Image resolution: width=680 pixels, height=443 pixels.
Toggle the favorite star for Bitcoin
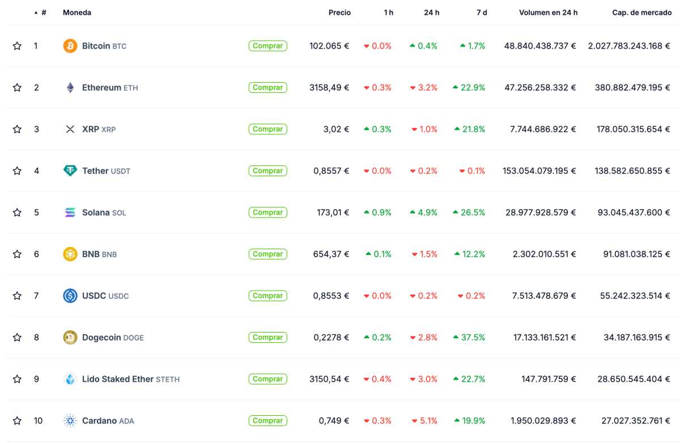pos(17,46)
